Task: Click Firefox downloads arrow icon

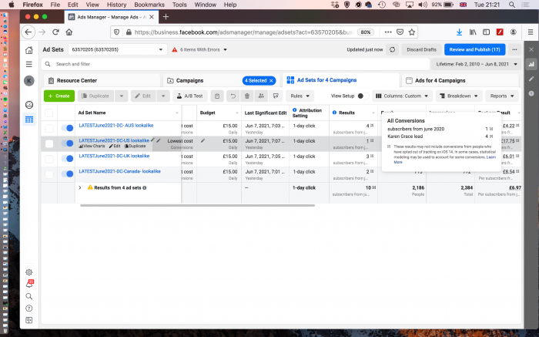Action: coord(459,32)
